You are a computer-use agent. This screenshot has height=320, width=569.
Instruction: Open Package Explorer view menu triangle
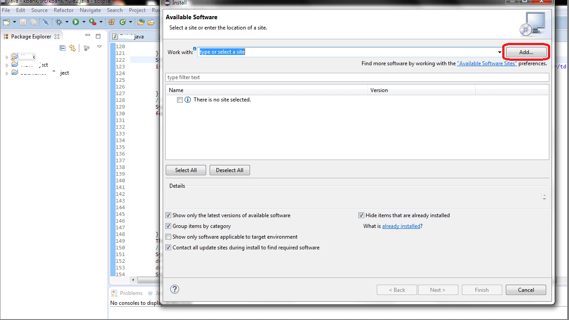[x=99, y=47]
